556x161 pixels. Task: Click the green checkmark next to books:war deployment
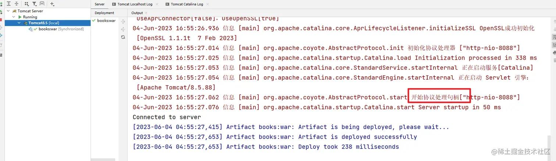click(x=94, y=21)
